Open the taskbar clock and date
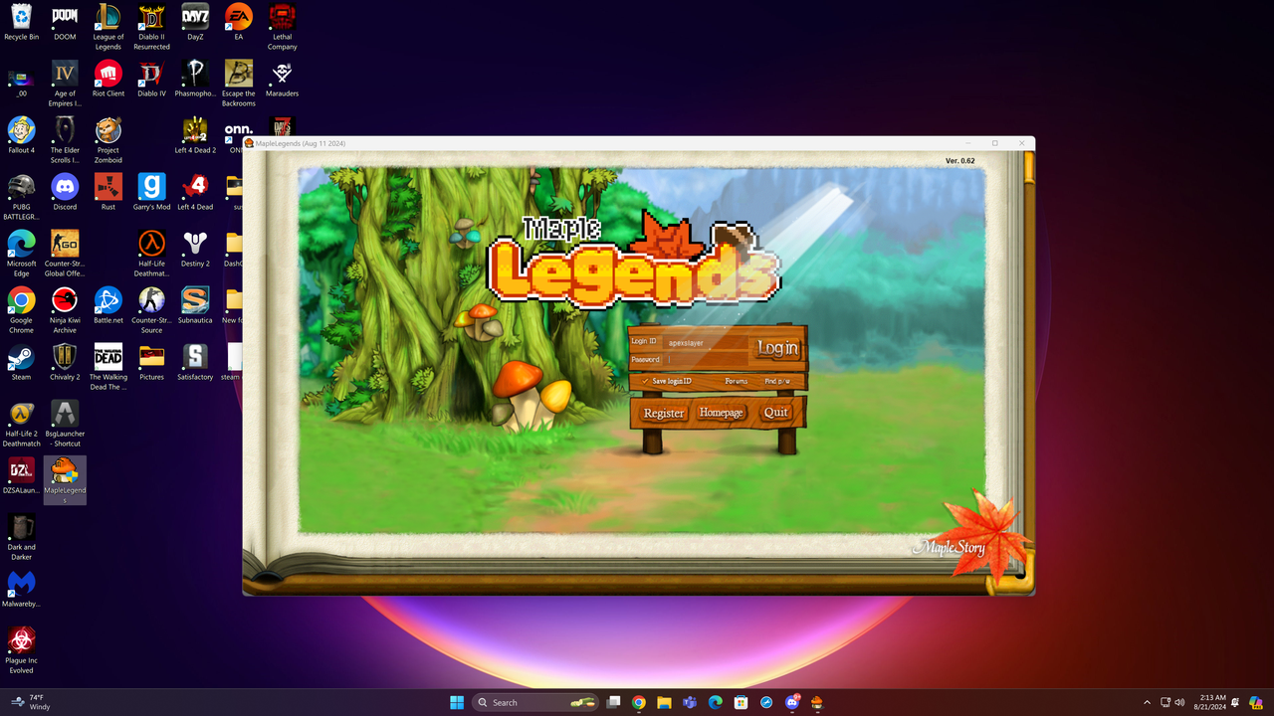 coord(1212,702)
